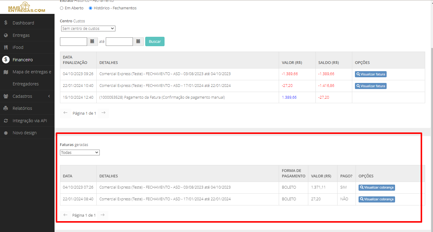Click the -1.416,86 saldo value
This screenshot has height=232, width=433.
(326, 86)
